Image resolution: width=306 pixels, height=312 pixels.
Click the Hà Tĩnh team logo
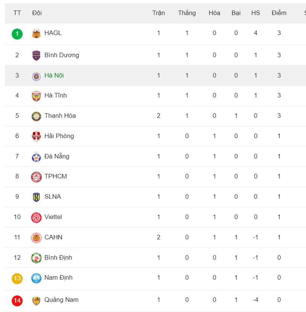coord(36,96)
